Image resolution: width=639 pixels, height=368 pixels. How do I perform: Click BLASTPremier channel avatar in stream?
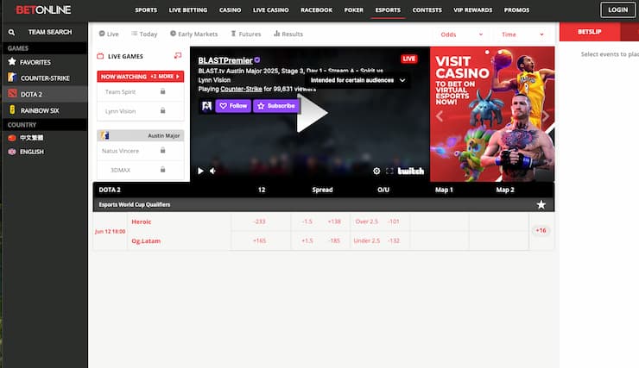(x=206, y=106)
